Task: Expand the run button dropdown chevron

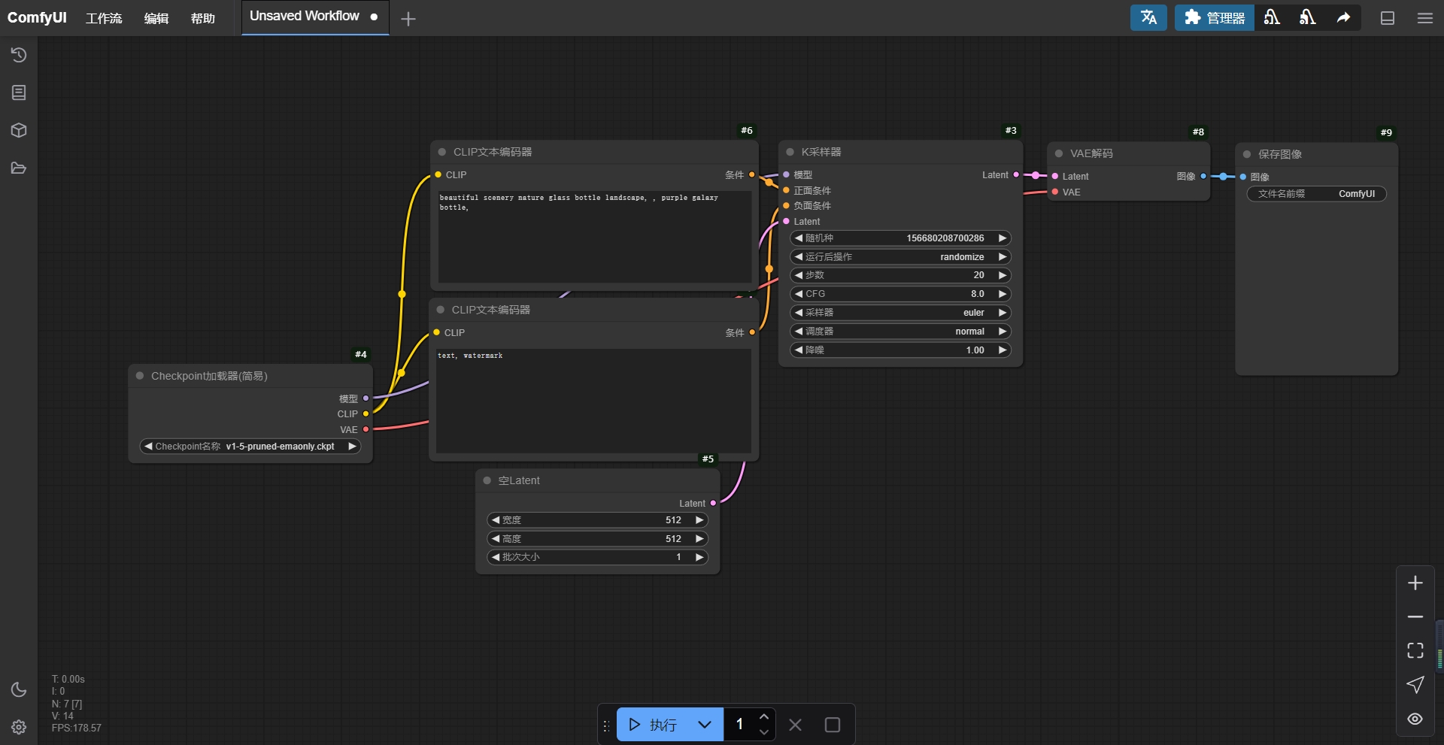Action: click(704, 725)
